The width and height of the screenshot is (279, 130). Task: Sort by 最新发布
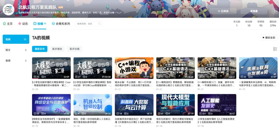40,49
